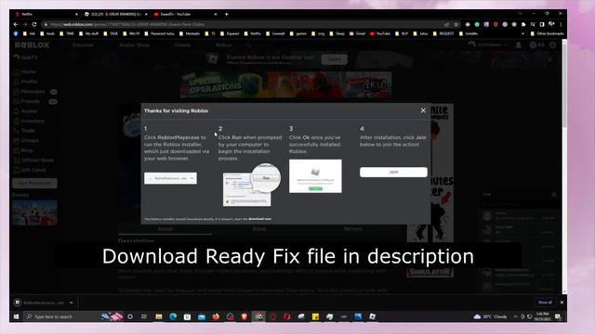Open the Create menu in Roblox
595x334 pixels.
coord(182,45)
